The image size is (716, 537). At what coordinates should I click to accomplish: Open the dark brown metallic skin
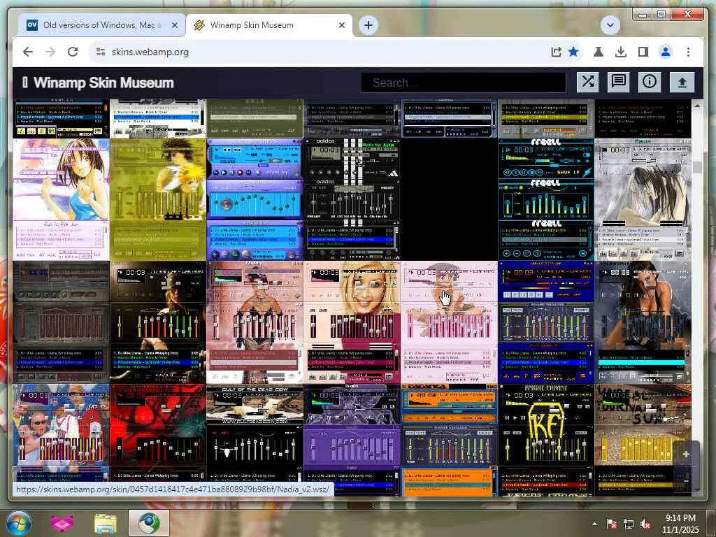pyautogui.click(x=61, y=322)
